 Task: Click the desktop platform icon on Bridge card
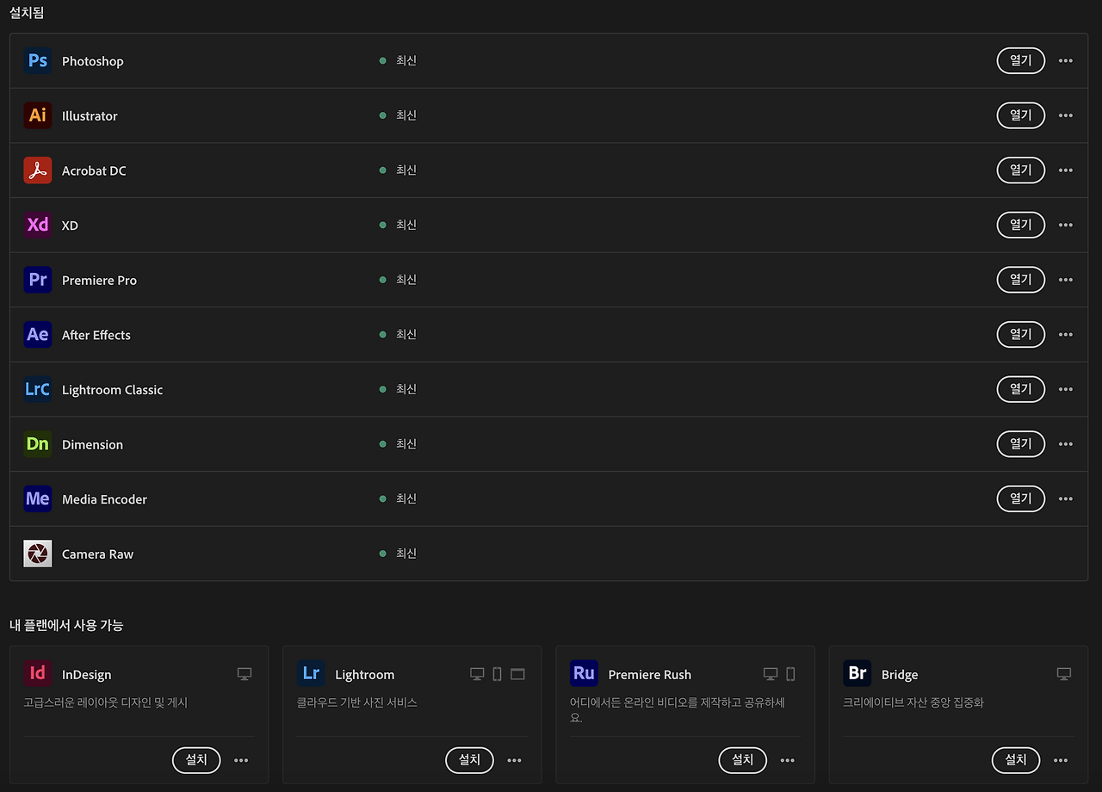(x=1064, y=674)
